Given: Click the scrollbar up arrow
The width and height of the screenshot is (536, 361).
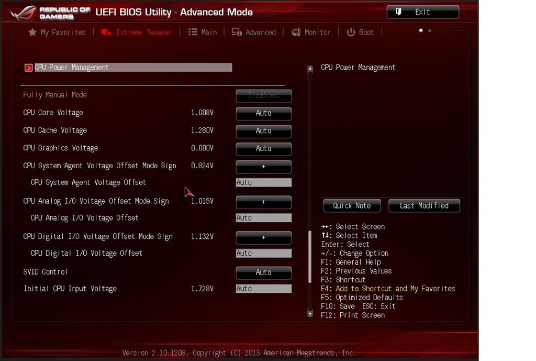Looking at the screenshot, I should tap(310, 69).
